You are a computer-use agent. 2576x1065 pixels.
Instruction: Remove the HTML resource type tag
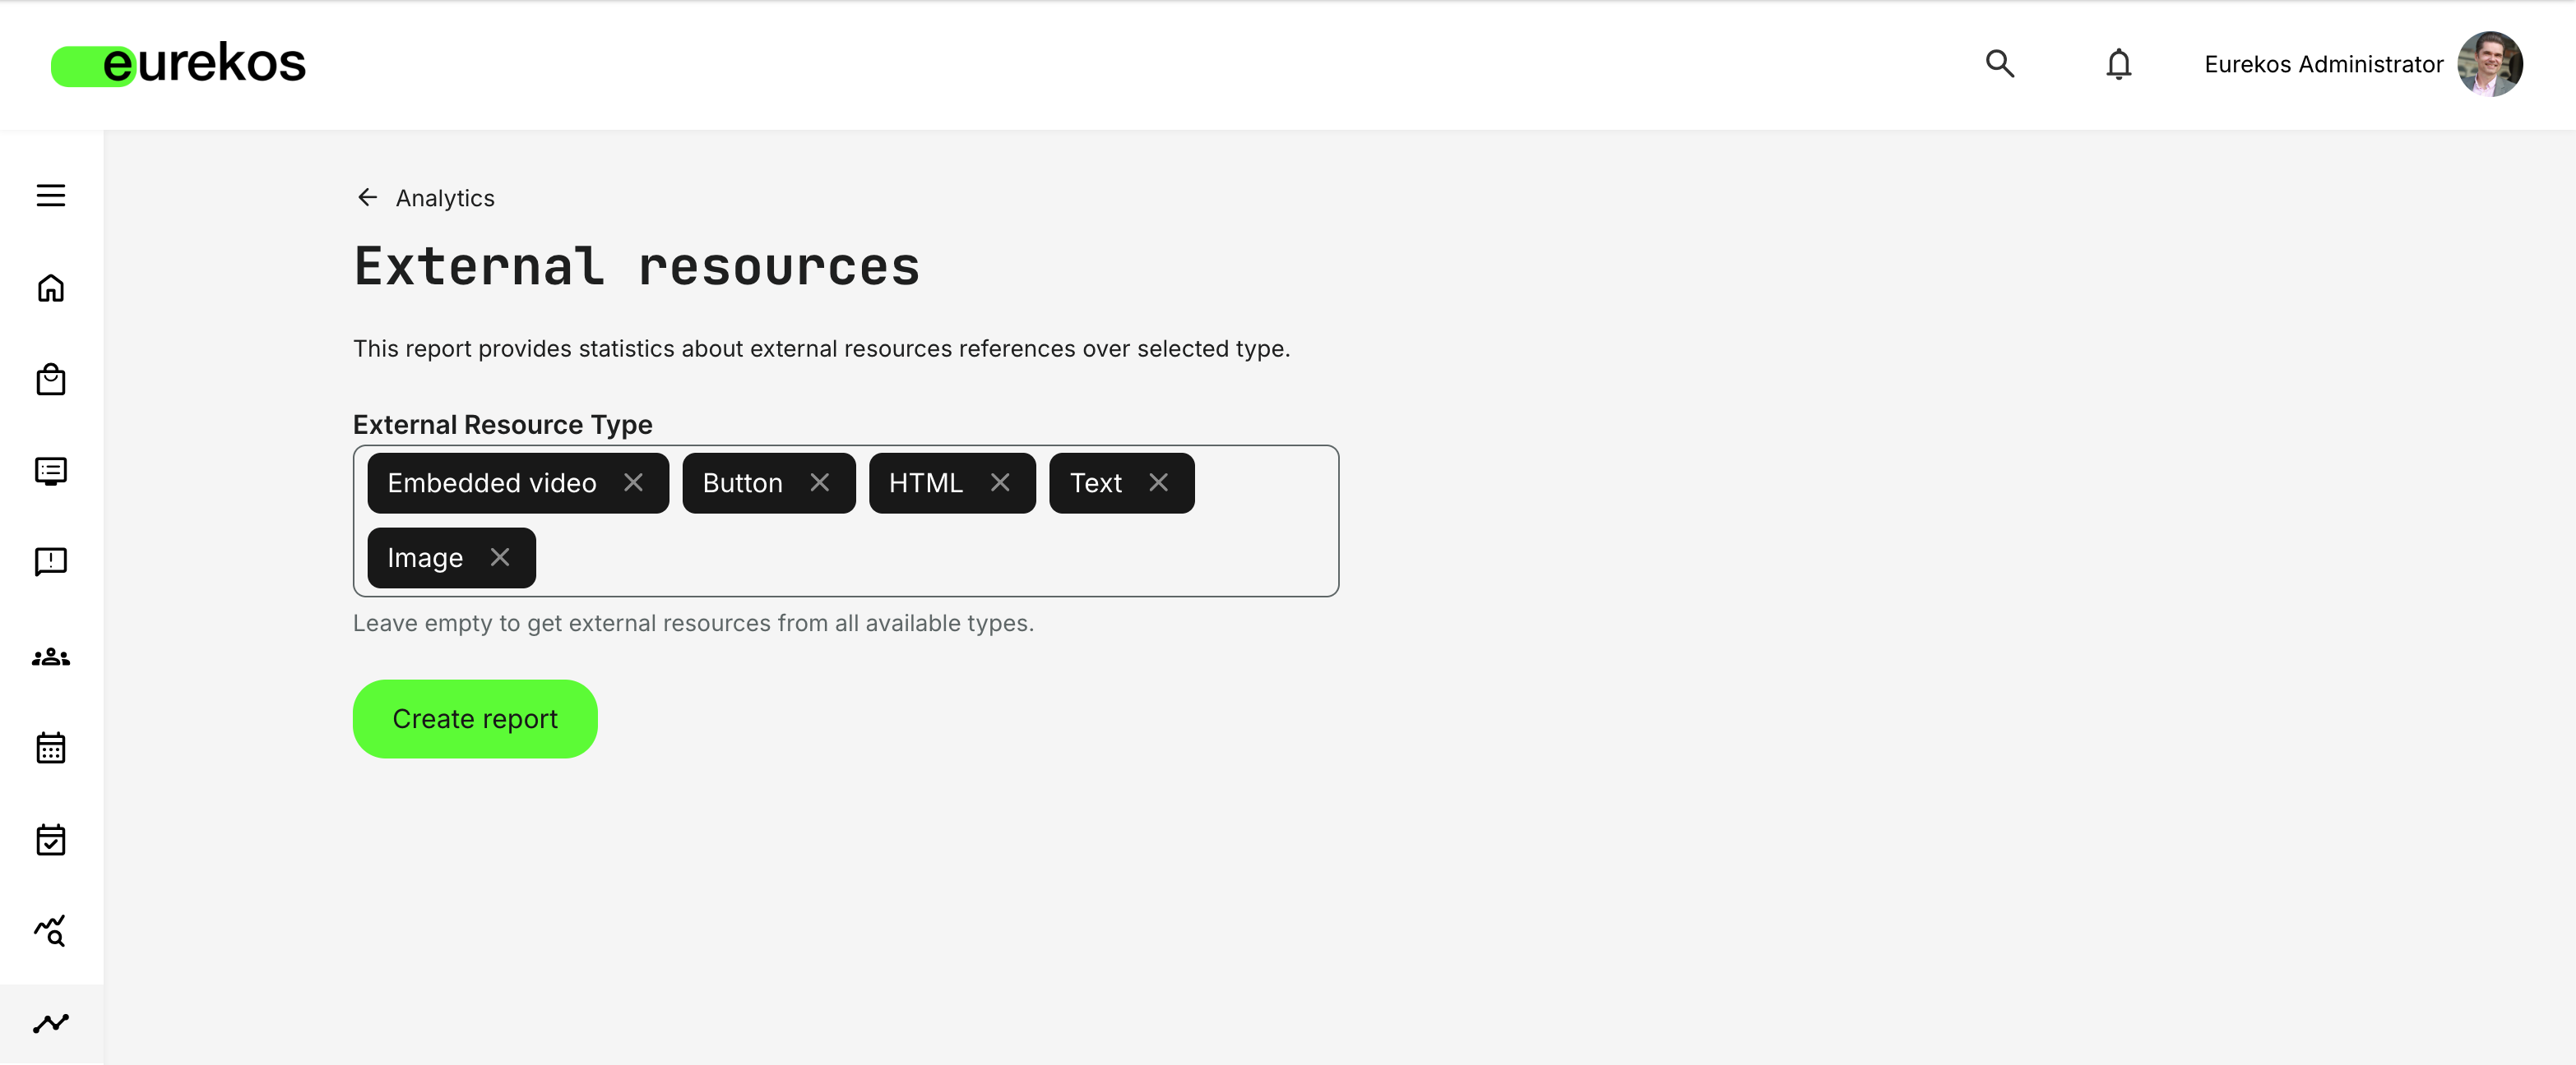pyautogui.click(x=1001, y=482)
